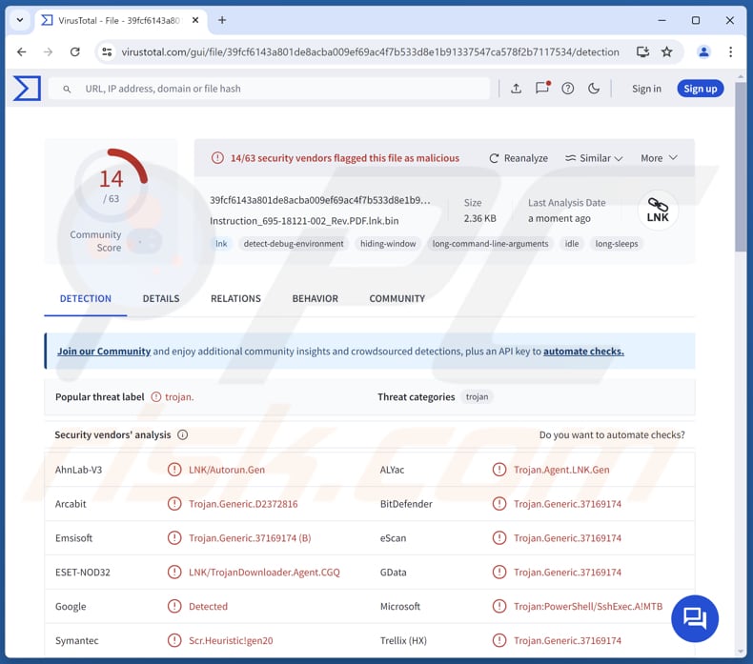753x664 pixels.
Task: Bookmark this page with the star icon
Action: 667,51
